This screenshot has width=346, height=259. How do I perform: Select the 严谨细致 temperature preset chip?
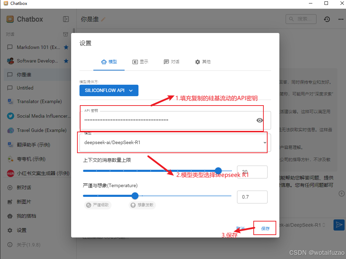click(x=98, y=205)
